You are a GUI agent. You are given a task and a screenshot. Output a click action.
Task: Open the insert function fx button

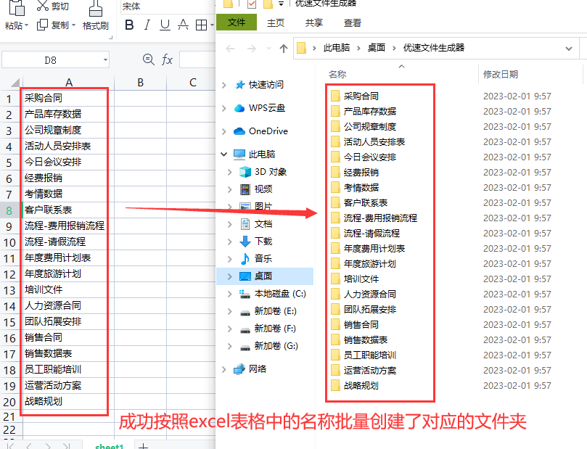167,59
